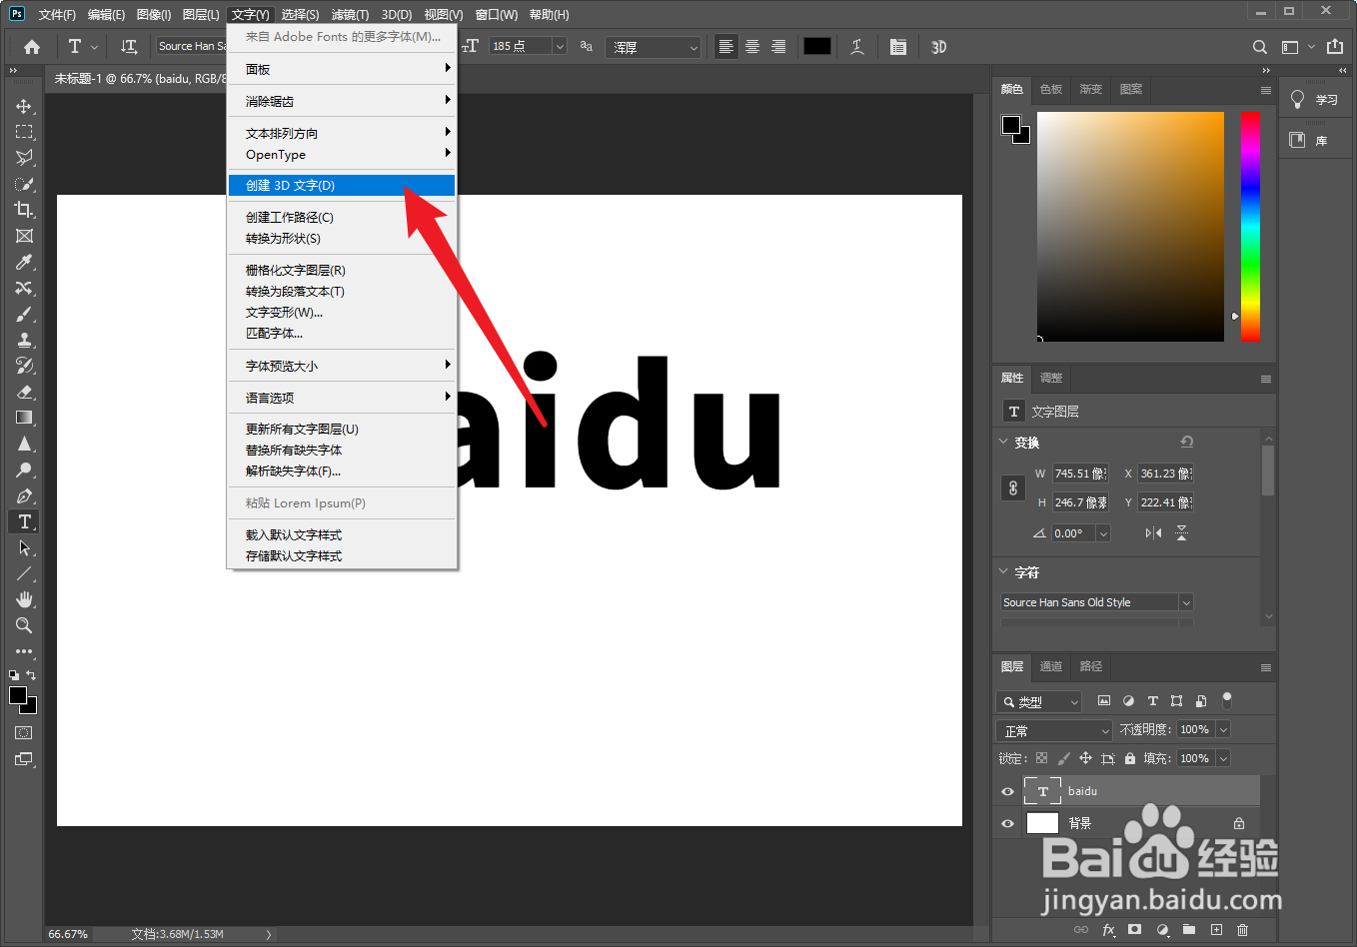Open the blend mode dropdown showing 正常
The image size is (1357, 947).
tap(1052, 729)
